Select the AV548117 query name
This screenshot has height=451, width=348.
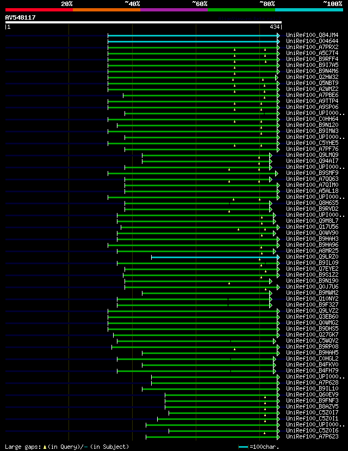[20, 17]
